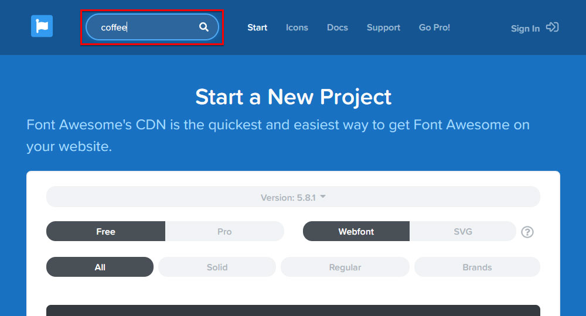This screenshot has width=586, height=316.
Task: Select the Free license option
Action: tap(105, 232)
